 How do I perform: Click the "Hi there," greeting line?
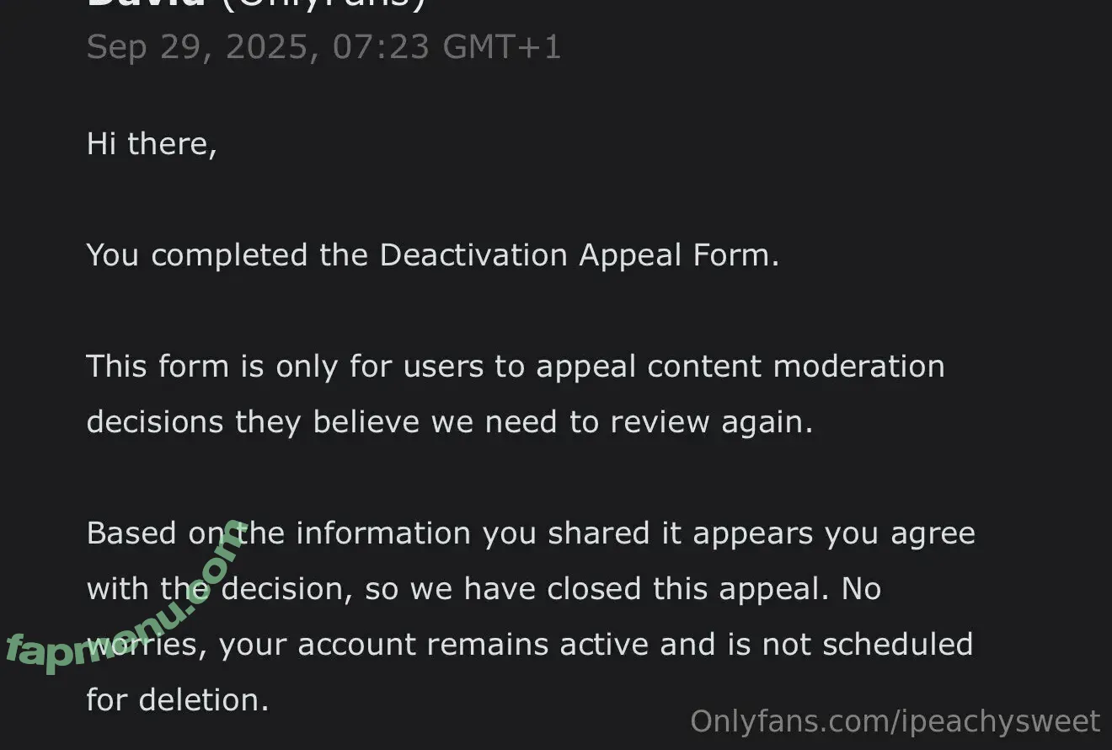coord(152,144)
